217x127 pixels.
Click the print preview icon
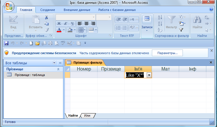(57, 43)
